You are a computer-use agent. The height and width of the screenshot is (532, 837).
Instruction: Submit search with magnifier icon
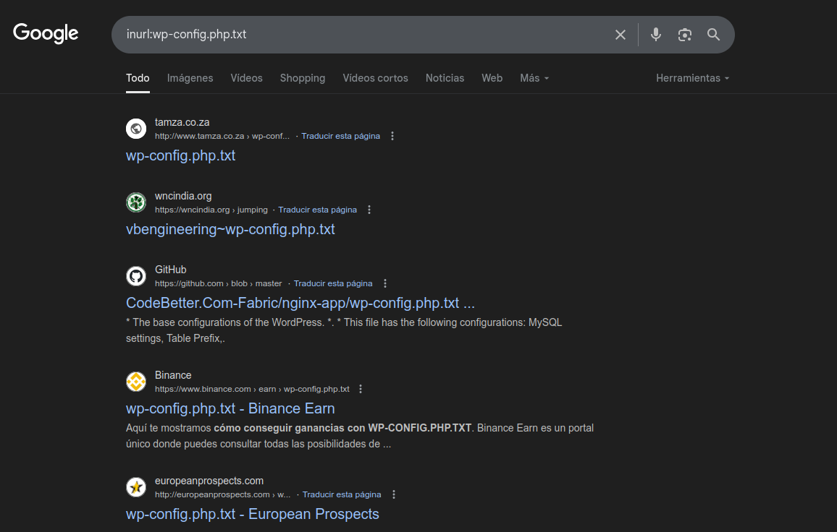714,35
